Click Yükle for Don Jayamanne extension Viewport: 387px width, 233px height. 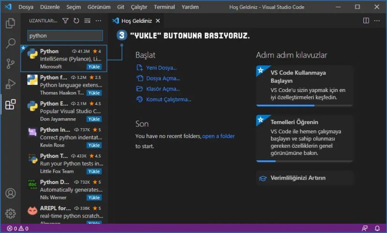(x=94, y=119)
